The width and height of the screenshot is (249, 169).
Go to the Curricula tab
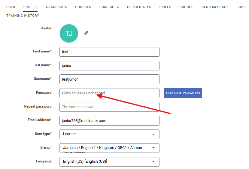click(x=109, y=7)
